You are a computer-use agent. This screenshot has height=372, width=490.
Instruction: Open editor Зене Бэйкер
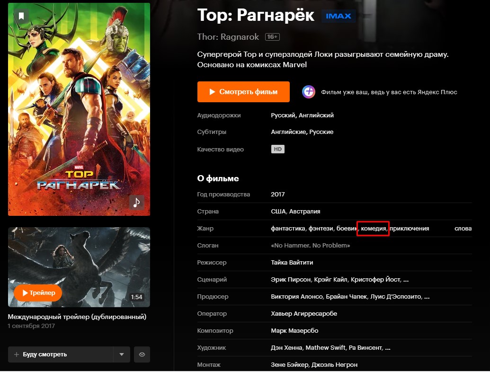point(289,364)
